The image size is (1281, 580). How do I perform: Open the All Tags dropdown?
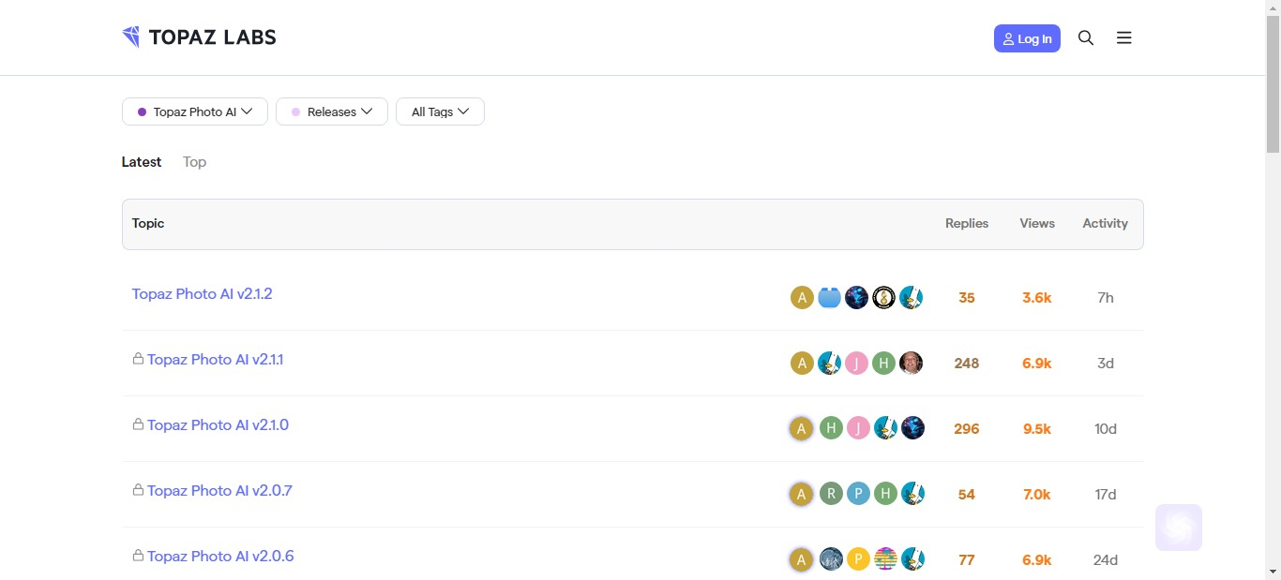[x=440, y=112]
